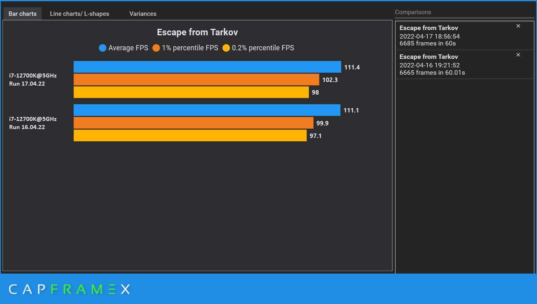Click the Comparisons panel header
The height and width of the screenshot is (304, 537).
(413, 12)
